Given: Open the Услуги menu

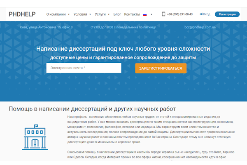Looking at the screenshot, I should tap(100, 14).
